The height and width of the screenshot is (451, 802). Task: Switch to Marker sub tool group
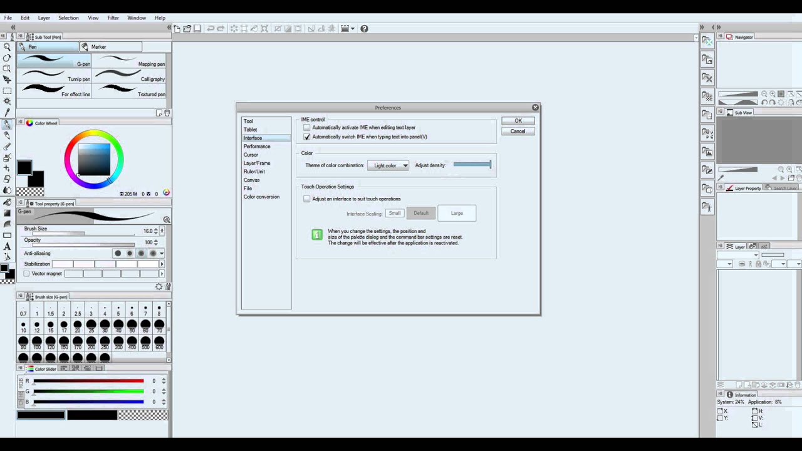coord(111,47)
